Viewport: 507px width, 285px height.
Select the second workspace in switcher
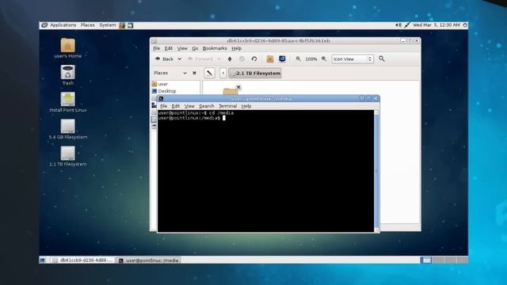tap(437, 260)
